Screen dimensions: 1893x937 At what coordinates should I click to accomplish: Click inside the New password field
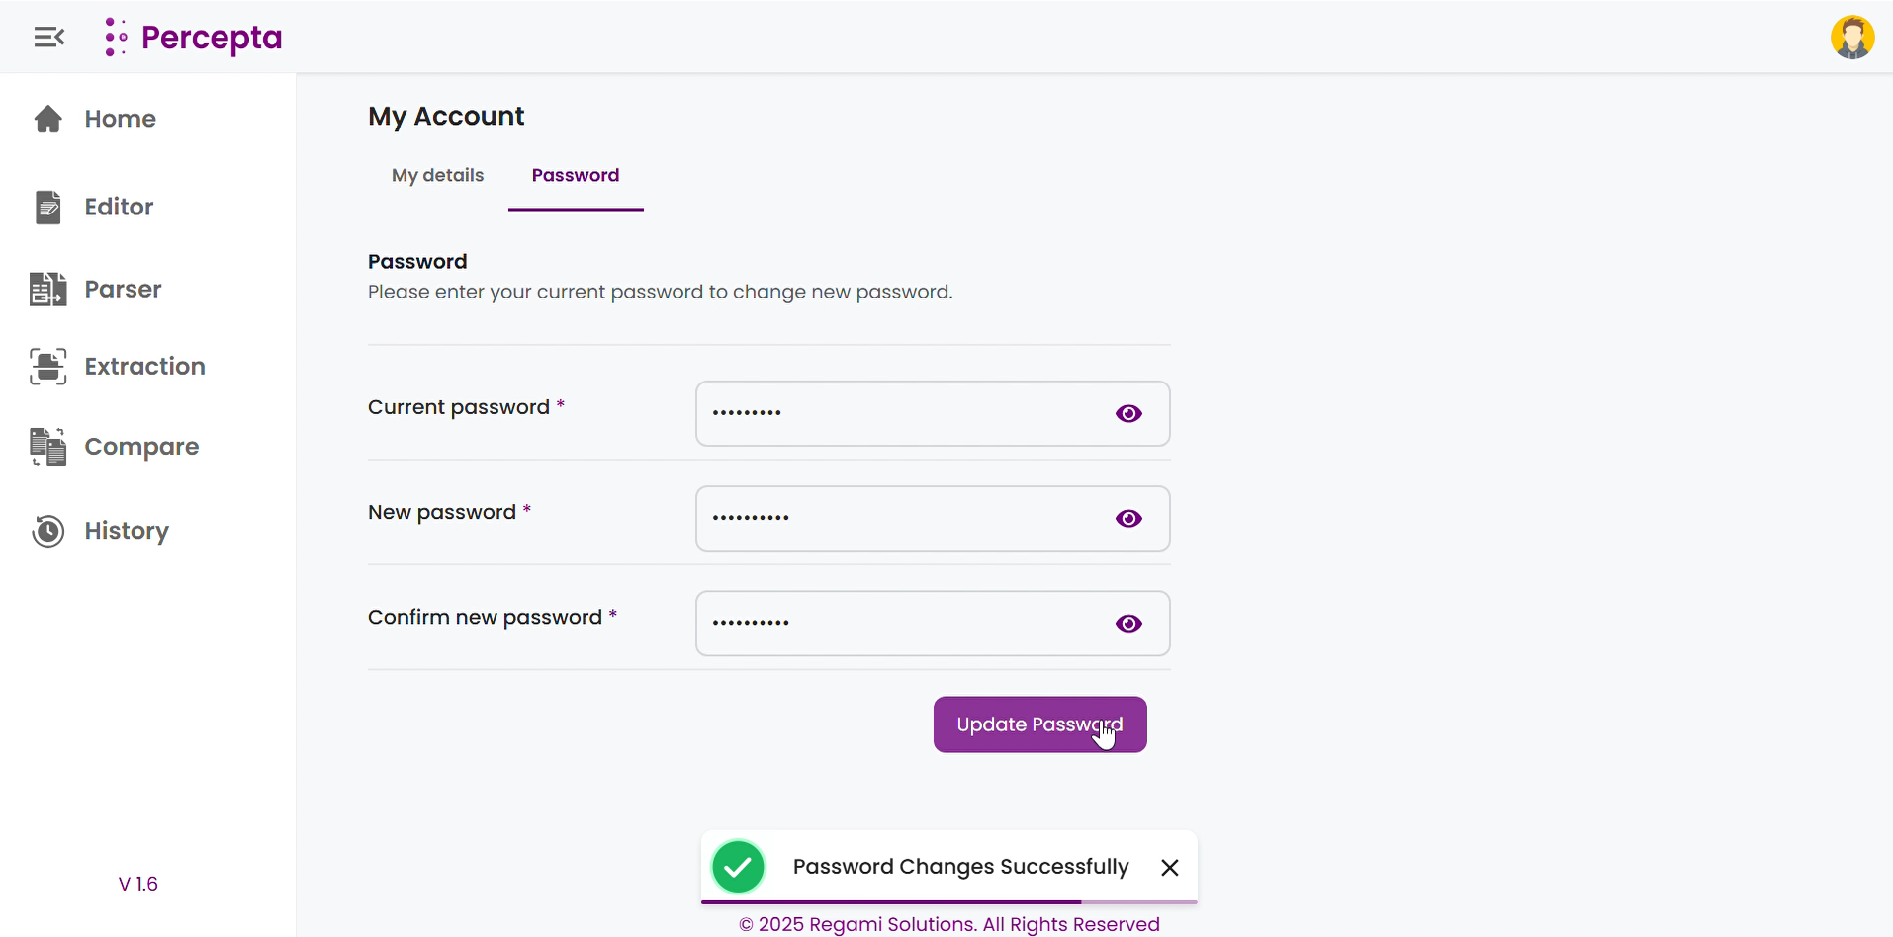tap(933, 518)
